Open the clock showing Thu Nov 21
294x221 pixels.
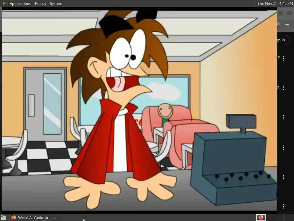pos(275,3)
